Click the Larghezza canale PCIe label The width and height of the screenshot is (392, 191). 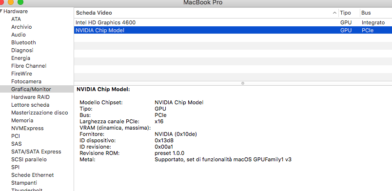[110, 121]
